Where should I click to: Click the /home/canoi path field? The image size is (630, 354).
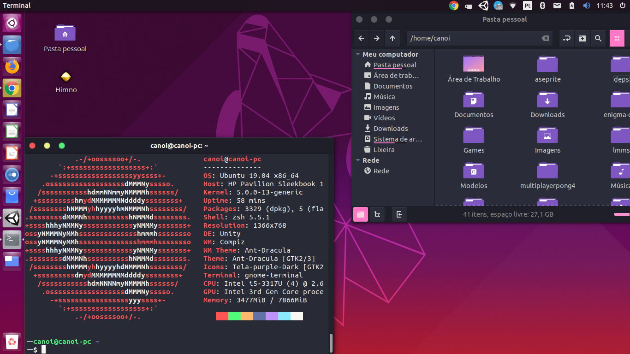pos(473,38)
